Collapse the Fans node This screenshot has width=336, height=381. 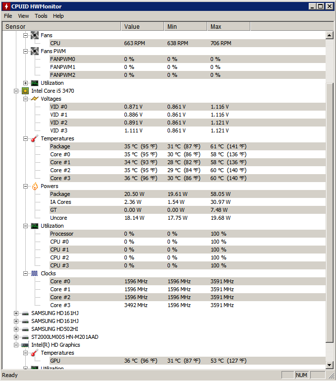coord(25,36)
